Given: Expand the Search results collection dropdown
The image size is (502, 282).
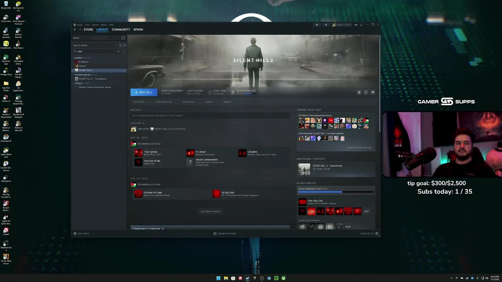Looking at the screenshot, I should click(115, 45).
